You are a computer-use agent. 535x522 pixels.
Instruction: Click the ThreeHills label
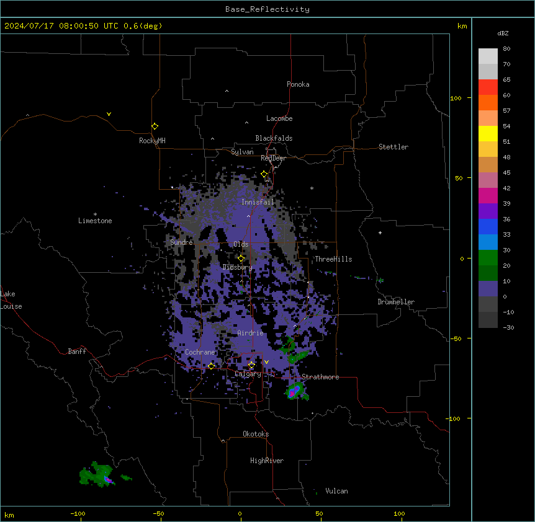(x=333, y=259)
